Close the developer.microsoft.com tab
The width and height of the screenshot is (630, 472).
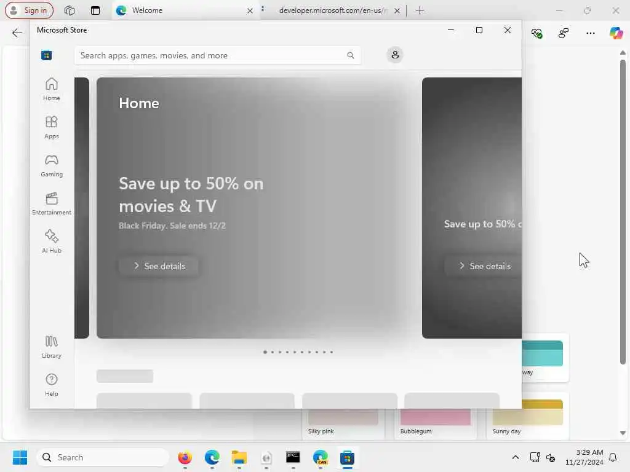click(397, 11)
